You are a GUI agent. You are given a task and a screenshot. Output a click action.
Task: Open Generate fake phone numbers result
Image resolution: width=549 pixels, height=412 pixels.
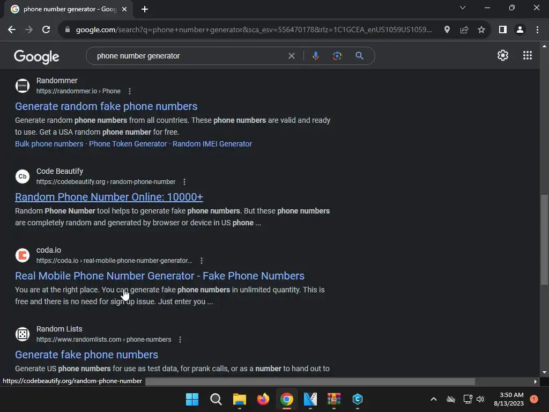[86, 355]
